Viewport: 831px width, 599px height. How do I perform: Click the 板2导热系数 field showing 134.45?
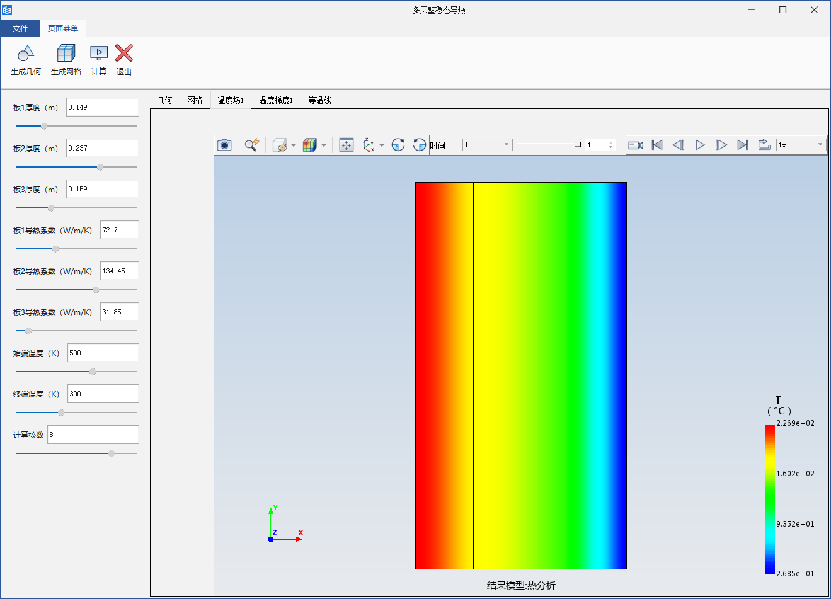120,271
